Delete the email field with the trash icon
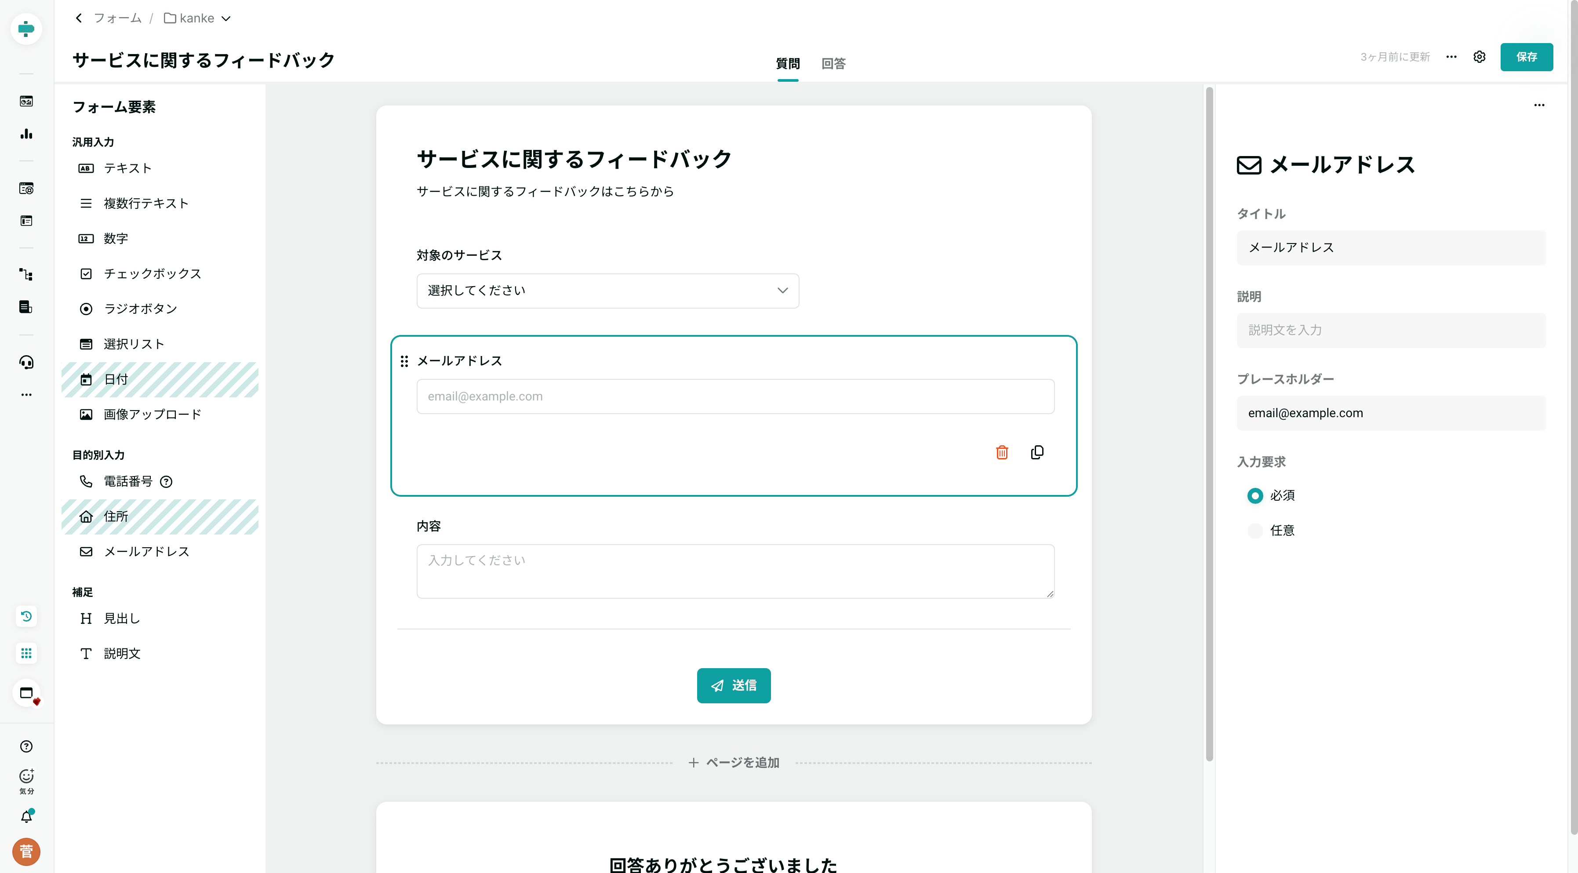 [x=1002, y=452]
